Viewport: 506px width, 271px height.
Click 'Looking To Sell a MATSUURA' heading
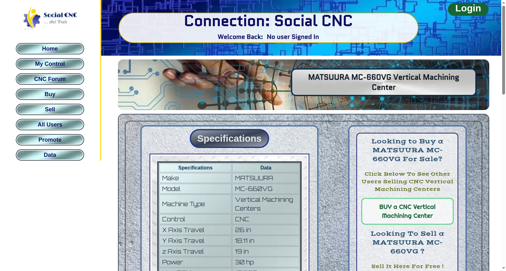(407, 243)
